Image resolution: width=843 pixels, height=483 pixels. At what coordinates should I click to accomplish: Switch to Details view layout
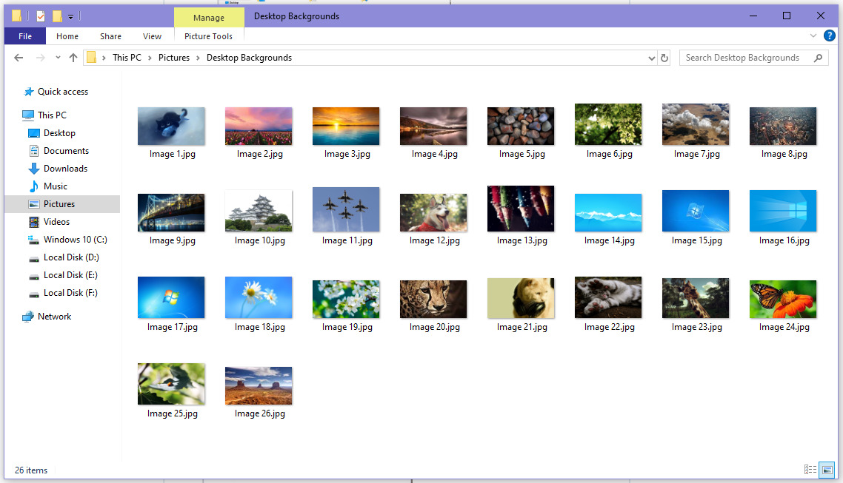[810, 470]
